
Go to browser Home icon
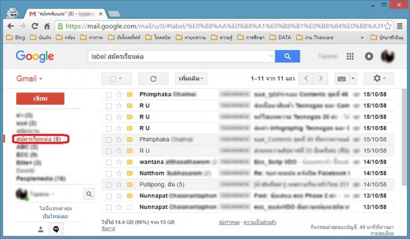tap(47, 26)
